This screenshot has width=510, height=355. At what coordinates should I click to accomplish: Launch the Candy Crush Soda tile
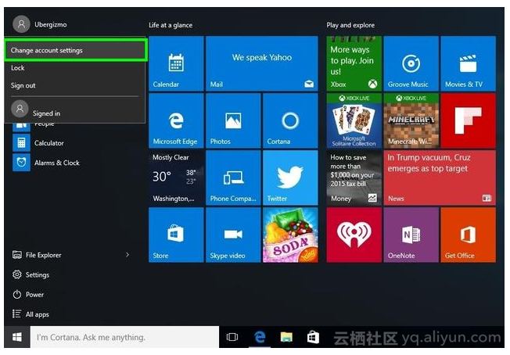click(290, 235)
